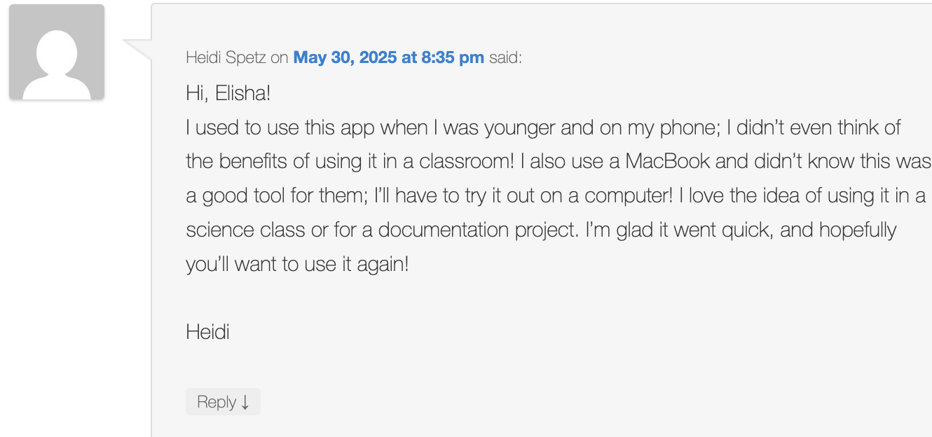Click the down arrow inside Reply button
This screenshot has height=437, width=932.
(245, 403)
